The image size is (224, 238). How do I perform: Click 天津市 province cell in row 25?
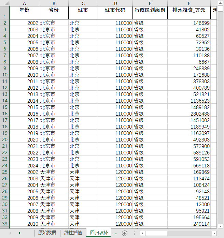(x=54, y=172)
